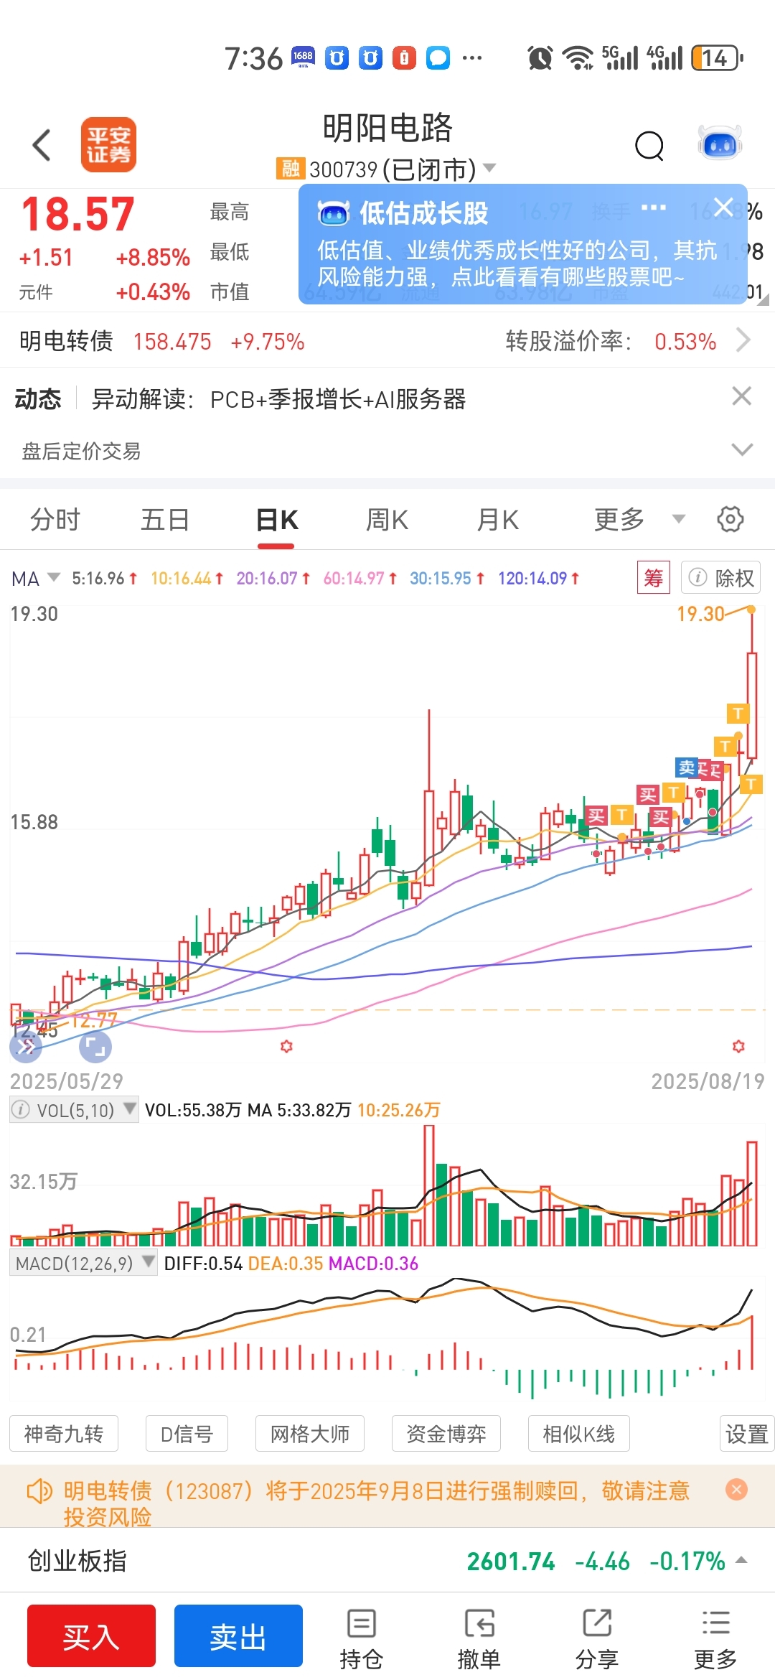The width and height of the screenshot is (775, 1680).
Task: Open 低估成长股 recommendation text
Action: (517, 263)
